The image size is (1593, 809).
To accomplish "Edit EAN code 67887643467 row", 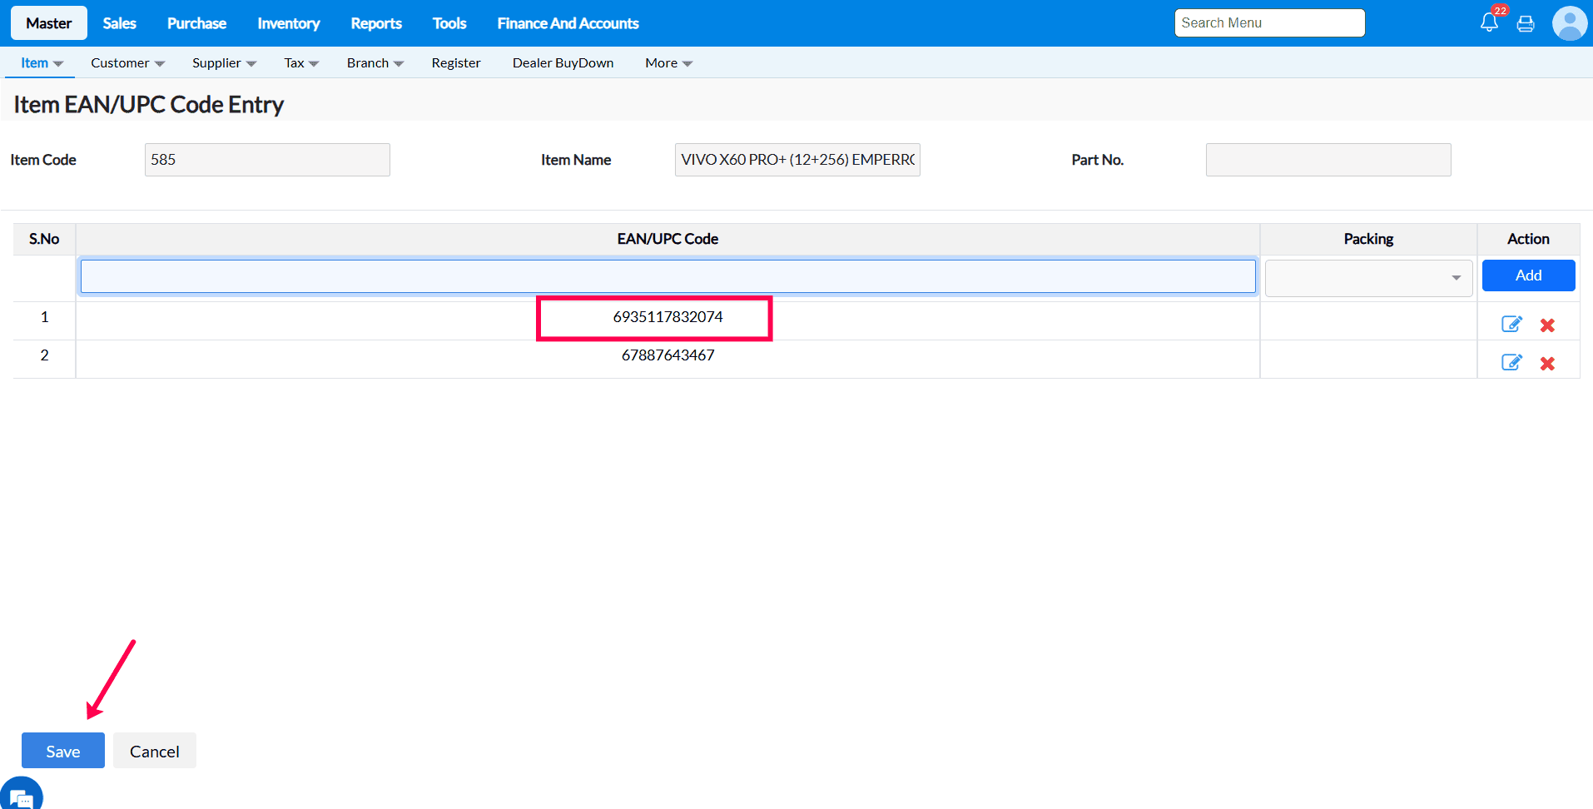I will [1511, 363].
